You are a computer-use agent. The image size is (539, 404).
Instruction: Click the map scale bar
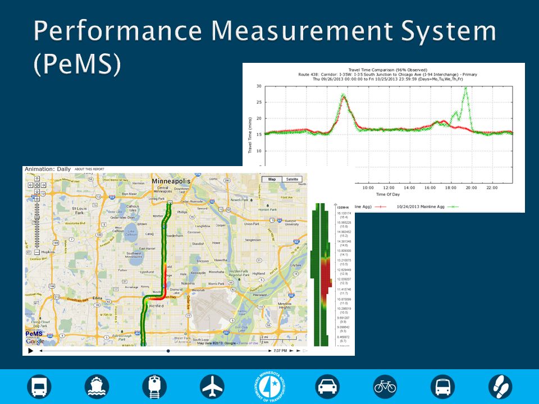click(278, 339)
